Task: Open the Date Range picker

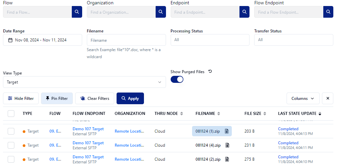Action: tap(42, 40)
